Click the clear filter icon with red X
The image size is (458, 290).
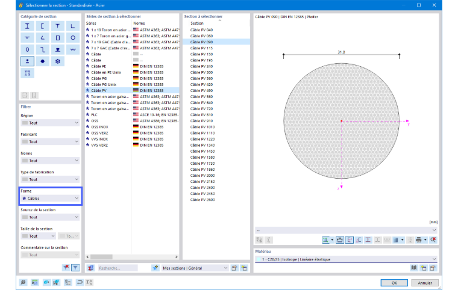pyautogui.click(x=66, y=267)
